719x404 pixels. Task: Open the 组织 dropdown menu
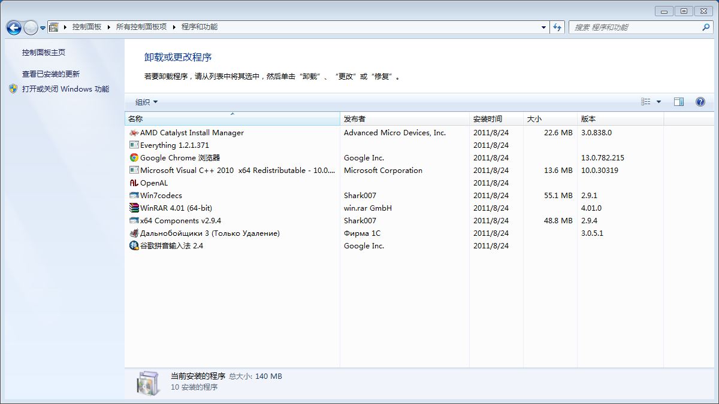pos(146,102)
